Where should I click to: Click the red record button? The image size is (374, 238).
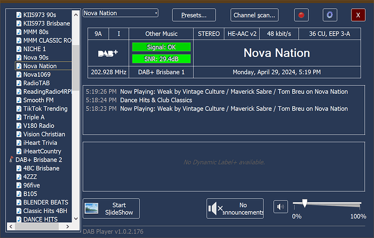click(301, 15)
